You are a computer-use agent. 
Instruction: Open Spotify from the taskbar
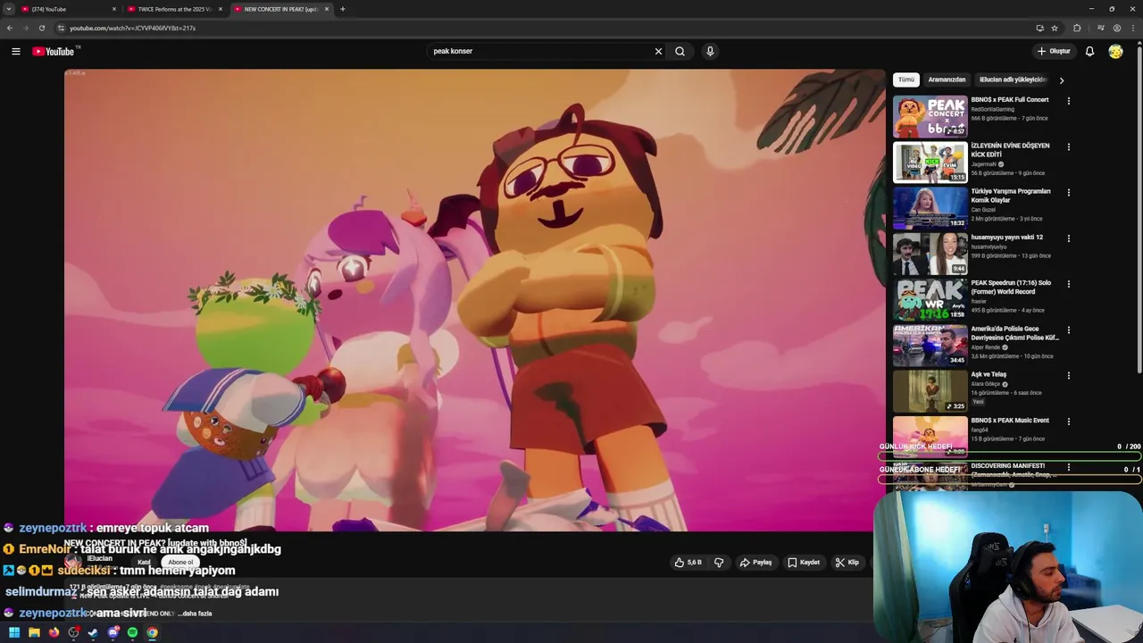coord(132,632)
